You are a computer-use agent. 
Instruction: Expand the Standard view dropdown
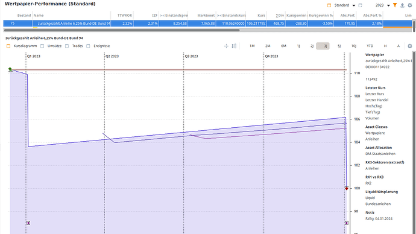pos(353,5)
